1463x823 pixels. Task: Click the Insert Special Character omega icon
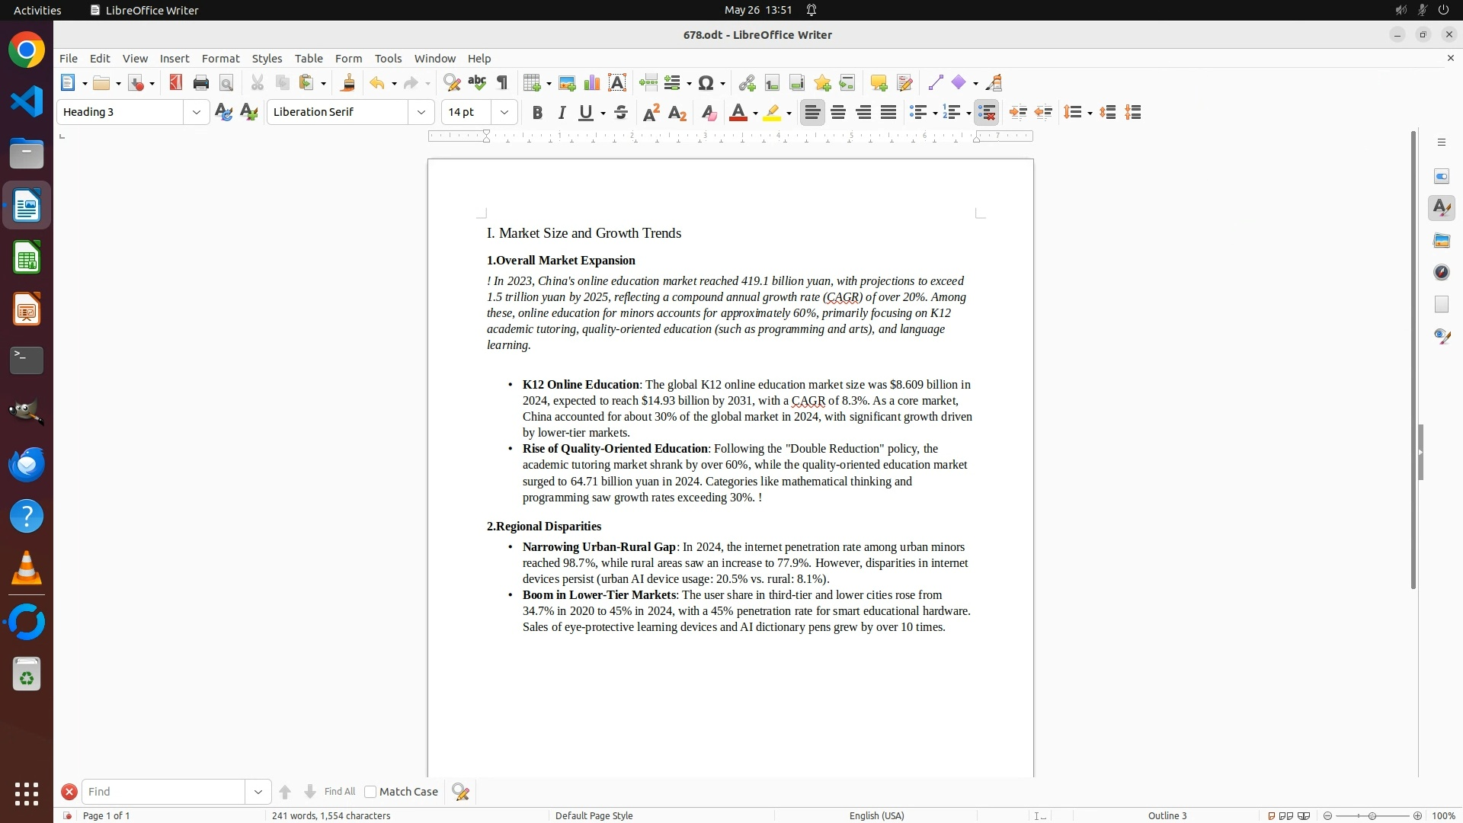pyautogui.click(x=706, y=83)
